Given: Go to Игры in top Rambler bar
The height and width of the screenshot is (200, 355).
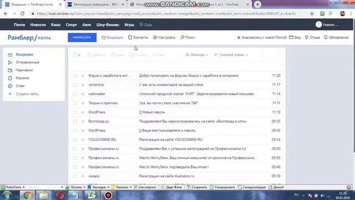Looking at the screenshot, I should click(x=129, y=24).
